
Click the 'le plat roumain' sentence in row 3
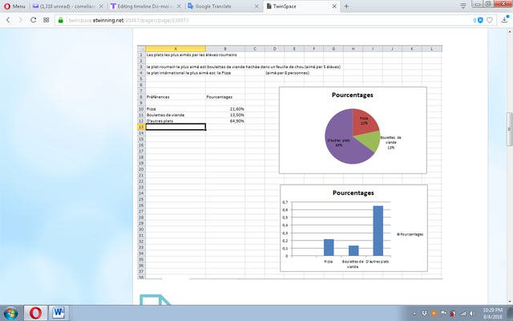click(x=244, y=67)
